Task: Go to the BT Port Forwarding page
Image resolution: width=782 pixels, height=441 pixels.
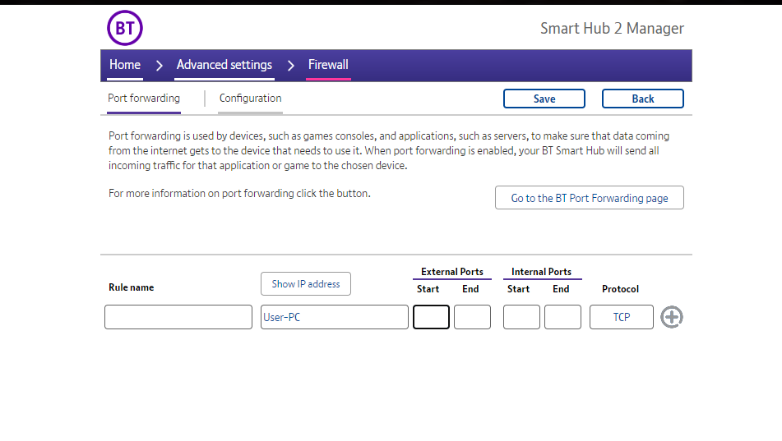Action: tap(590, 198)
